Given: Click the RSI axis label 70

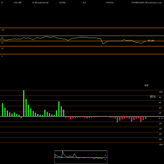Looking at the screenshot, I should point(2,38).
